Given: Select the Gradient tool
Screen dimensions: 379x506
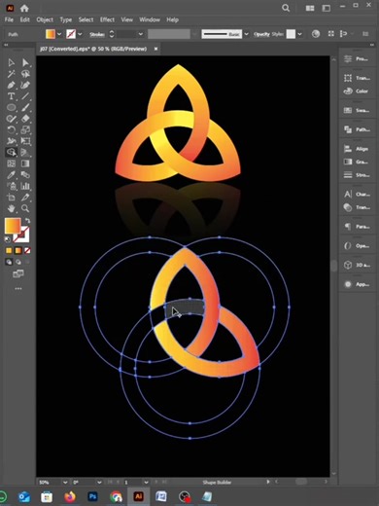Looking at the screenshot, I should coord(25,163).
